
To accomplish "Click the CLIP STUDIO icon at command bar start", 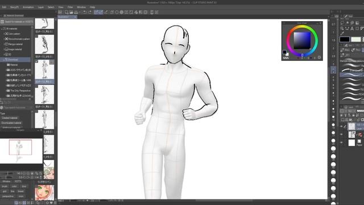I will click(60, 12).
